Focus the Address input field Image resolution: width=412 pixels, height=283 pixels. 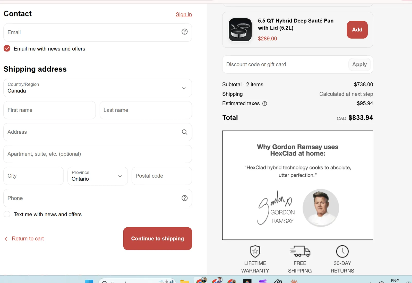[x=98, y=132]
